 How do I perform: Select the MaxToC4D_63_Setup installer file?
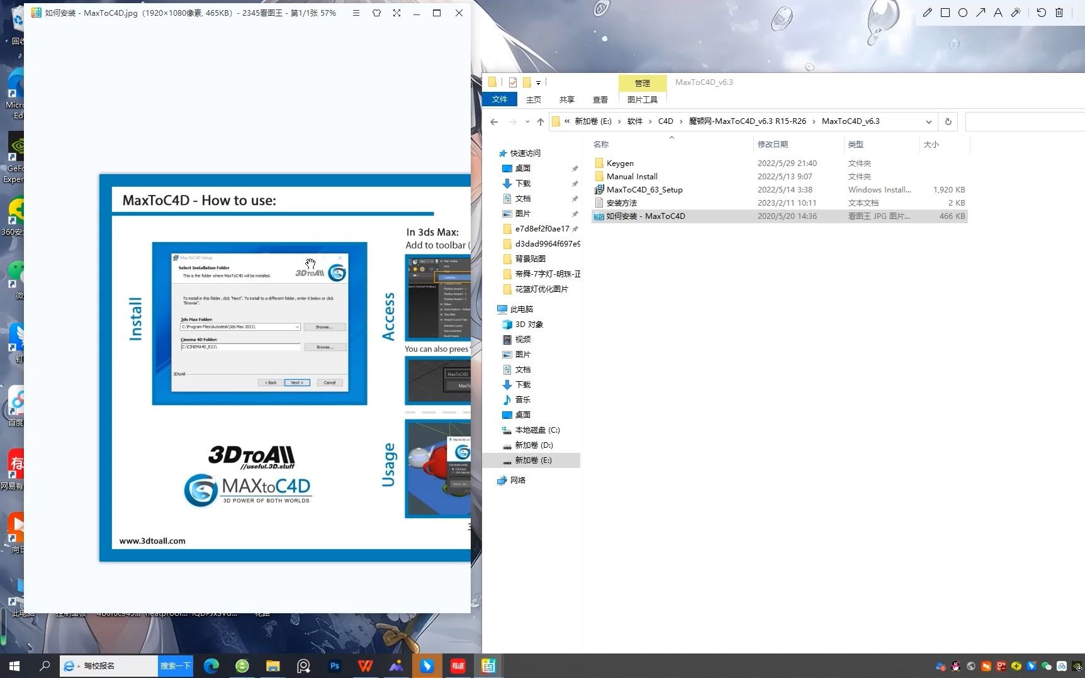(x=644, y=190)
